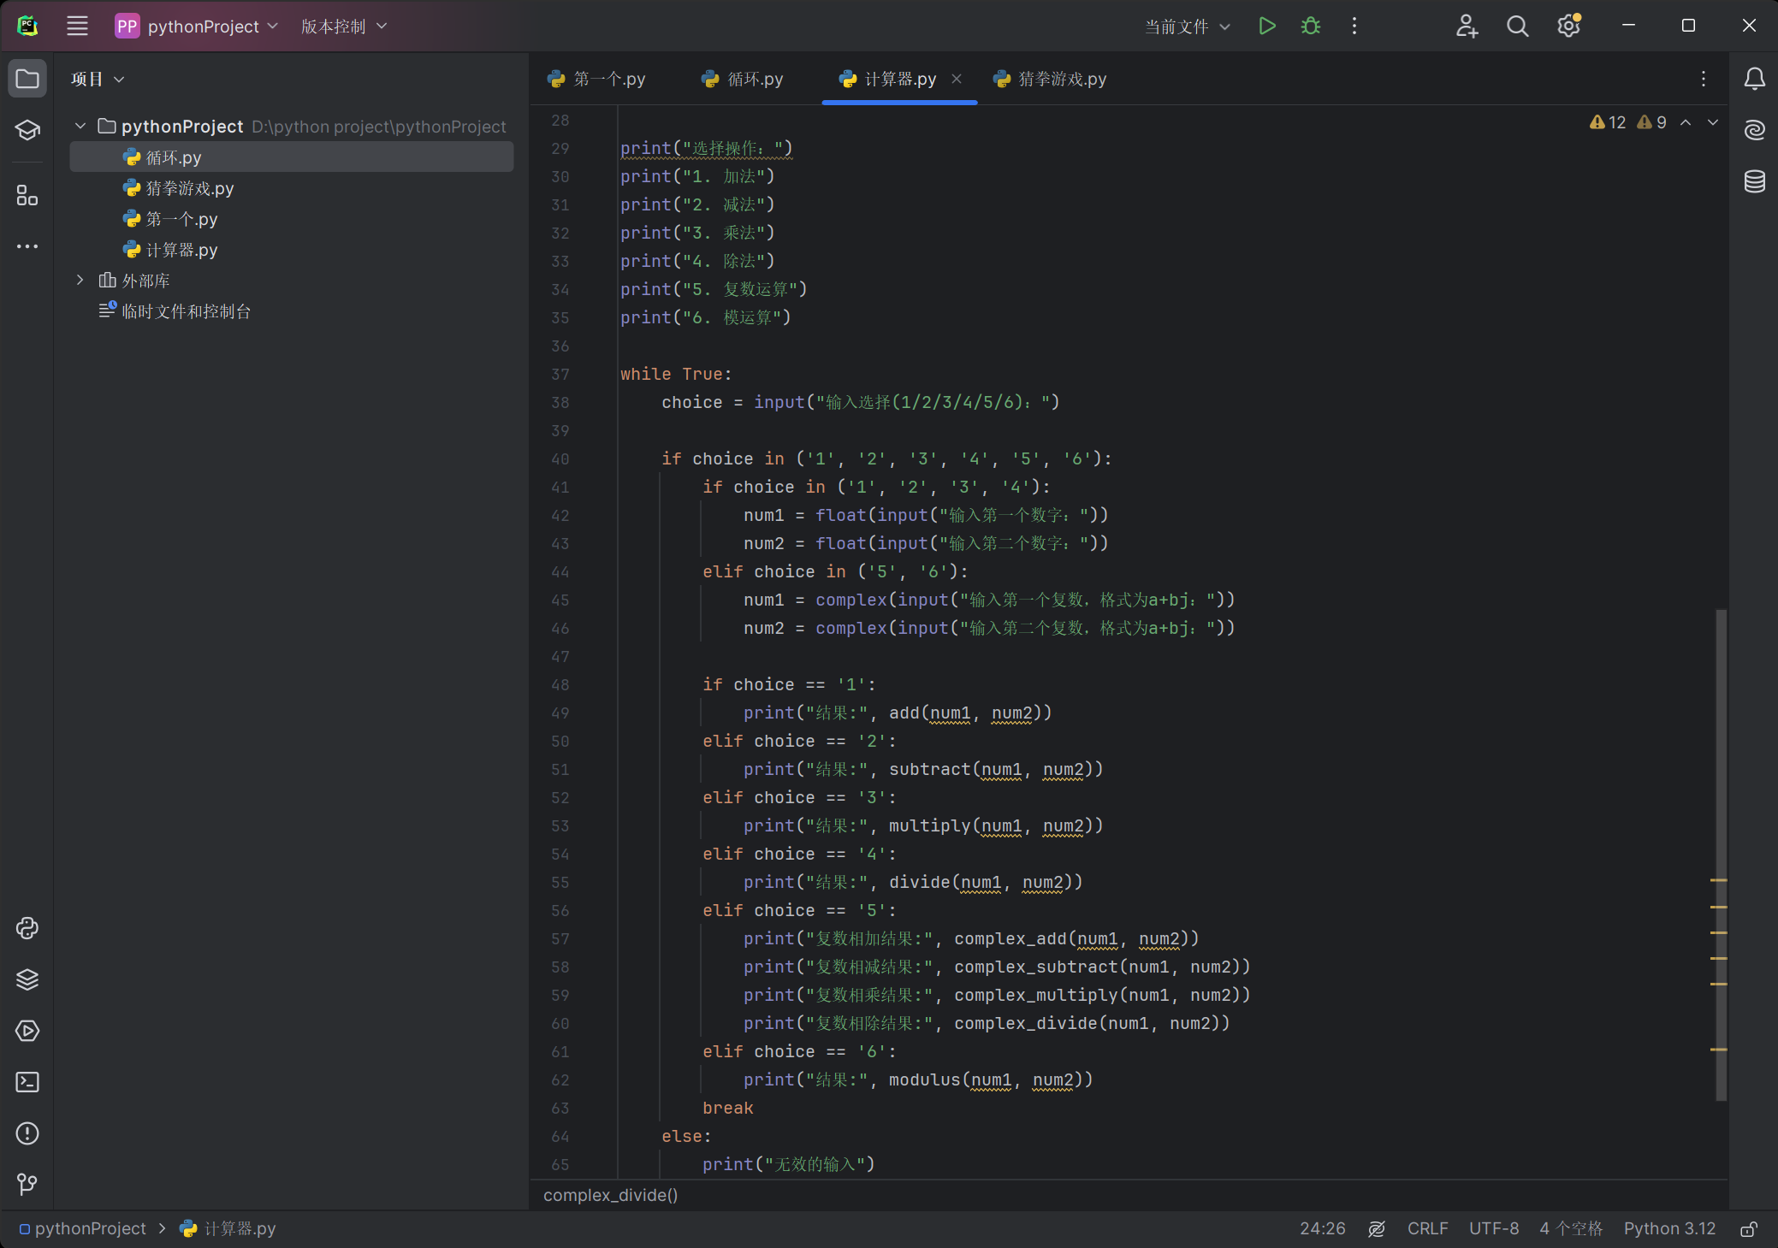Open the 当前文件 run configuration dropdown
Viewport: 1778px width, 1248px height.
(1187, 27)
